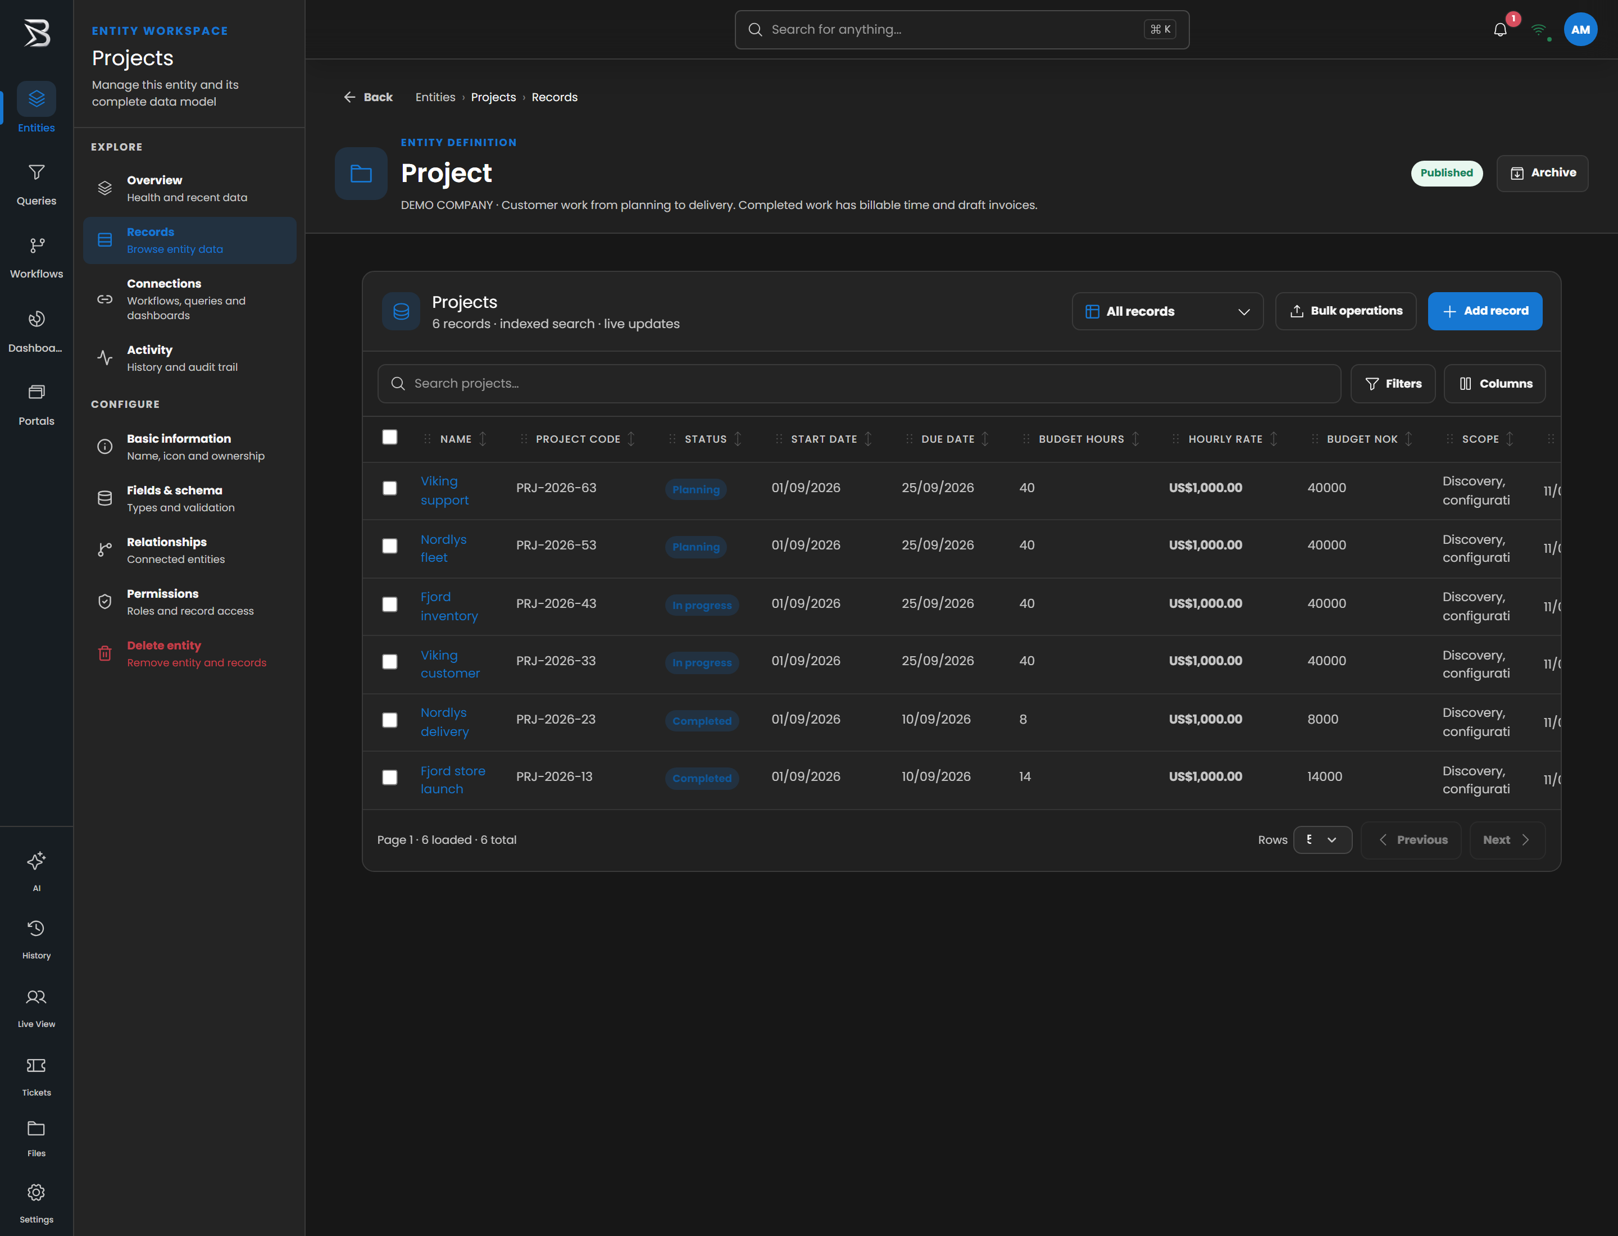
Task: Select the Fjord inventory row checkbox
Action: pos(390,604)
